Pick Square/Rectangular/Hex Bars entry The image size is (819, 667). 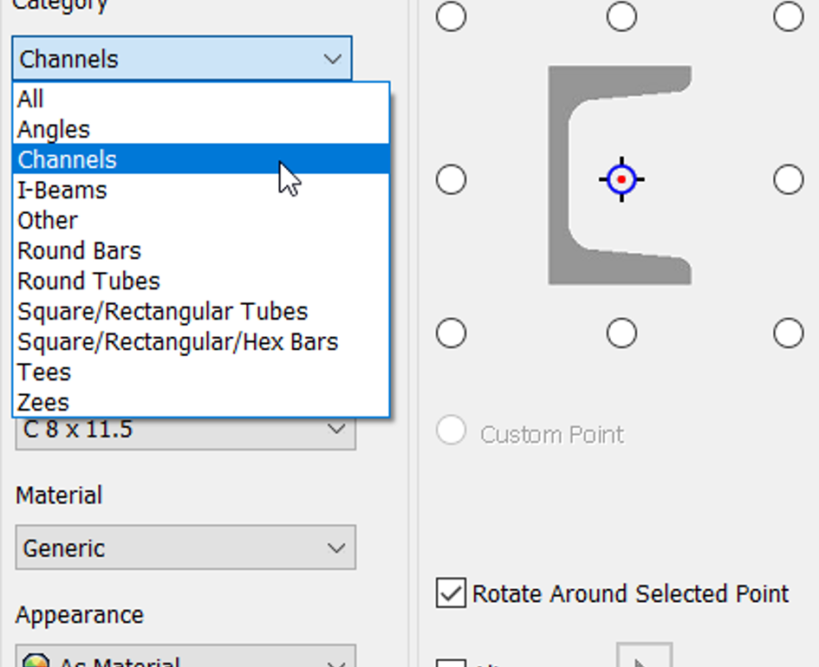click(178, 342)
